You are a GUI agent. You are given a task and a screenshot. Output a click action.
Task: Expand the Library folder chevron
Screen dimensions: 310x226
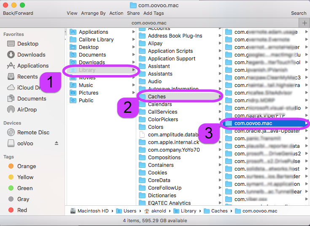(x=134, y=70)
